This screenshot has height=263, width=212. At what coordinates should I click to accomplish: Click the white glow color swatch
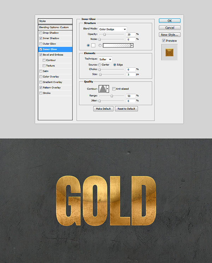[x=93, y=46]
